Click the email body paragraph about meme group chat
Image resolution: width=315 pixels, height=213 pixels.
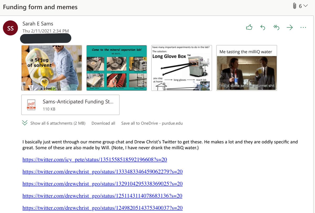160,145
